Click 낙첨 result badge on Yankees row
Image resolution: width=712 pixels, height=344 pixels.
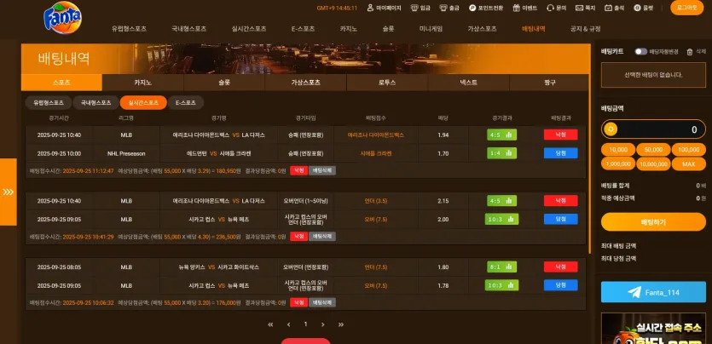coord(561,267)
